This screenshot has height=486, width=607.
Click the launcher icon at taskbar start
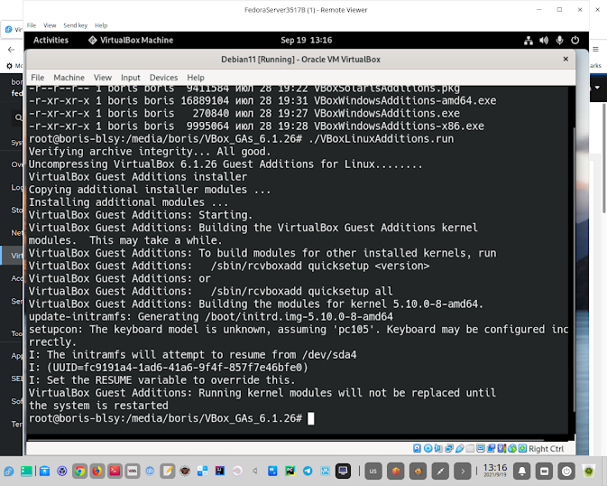click(8, 472)
